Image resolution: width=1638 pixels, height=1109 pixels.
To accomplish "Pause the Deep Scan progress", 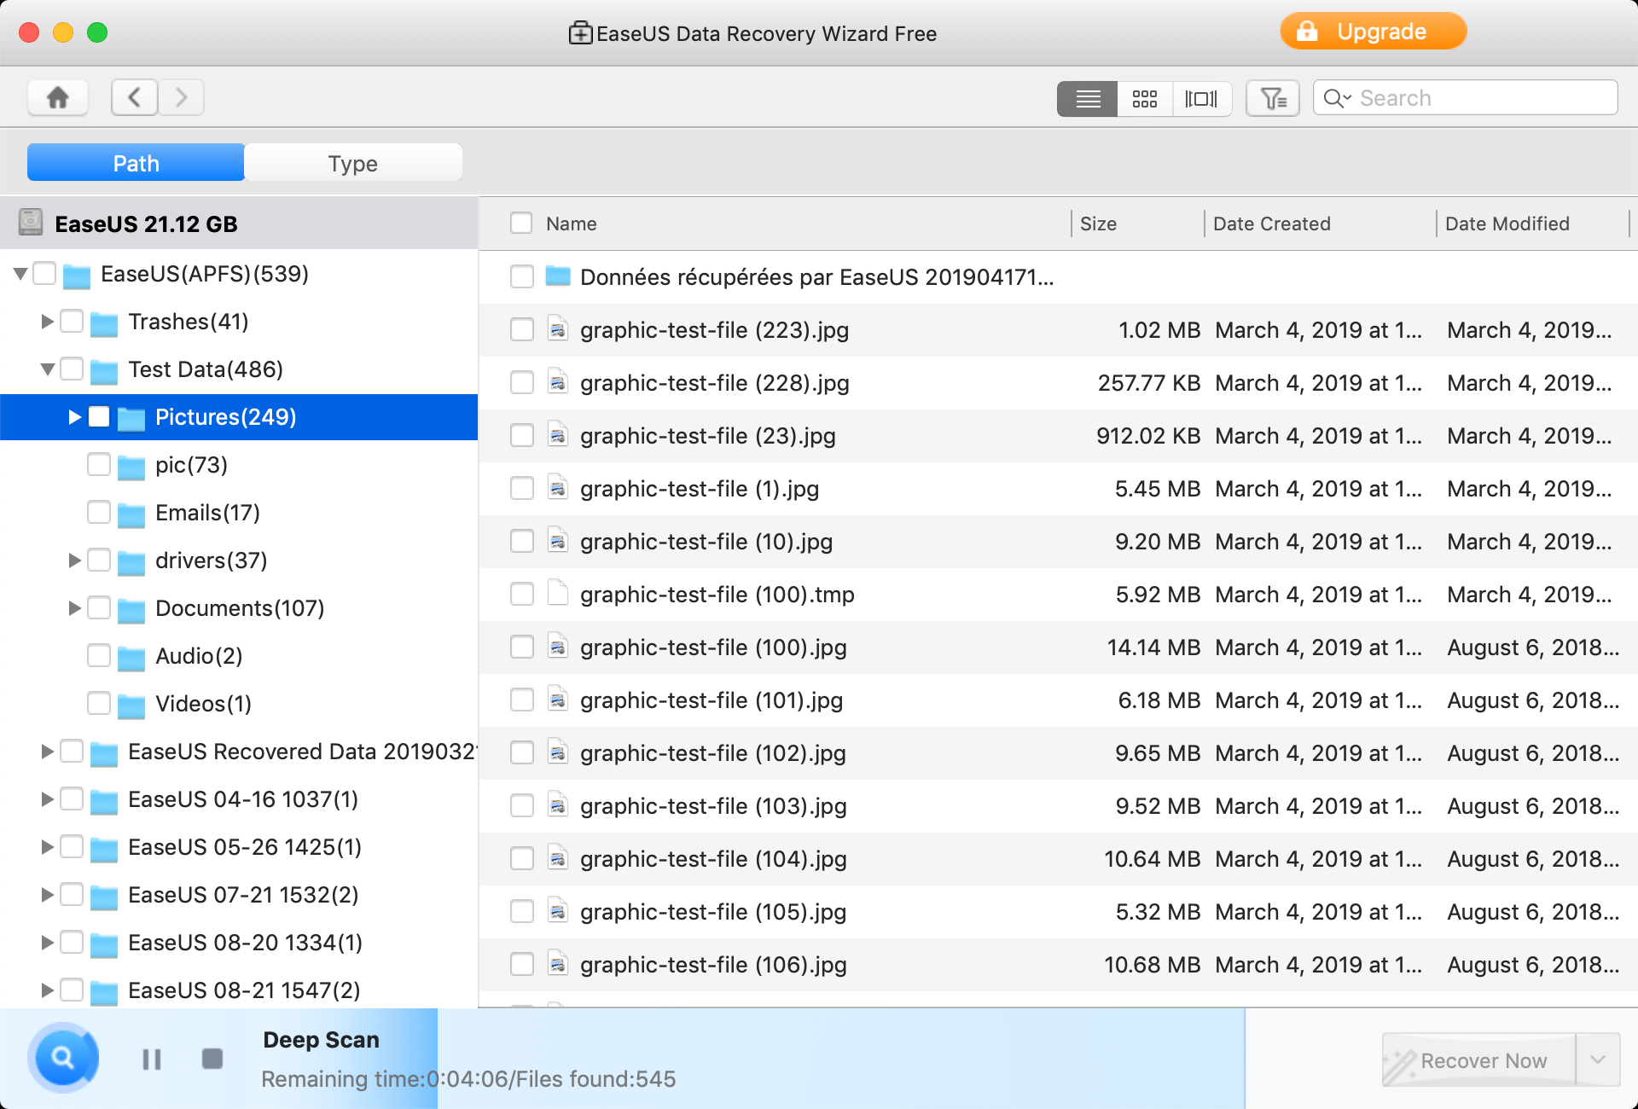I will (x=151, y=1059).
